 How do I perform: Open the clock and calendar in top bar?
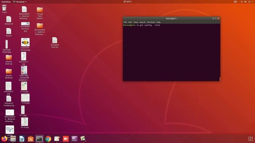[x=127, y=2]
